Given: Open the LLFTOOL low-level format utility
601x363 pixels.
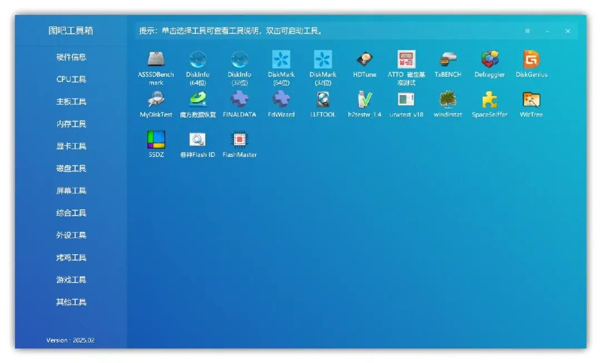Looking at the screenshot, I should [323, 102].
